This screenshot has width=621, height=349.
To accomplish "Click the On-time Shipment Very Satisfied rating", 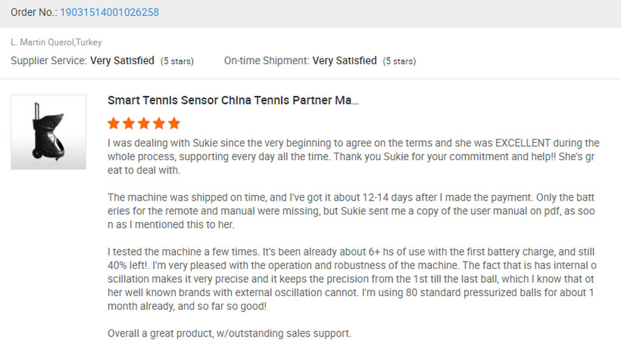I will (344, 61).
